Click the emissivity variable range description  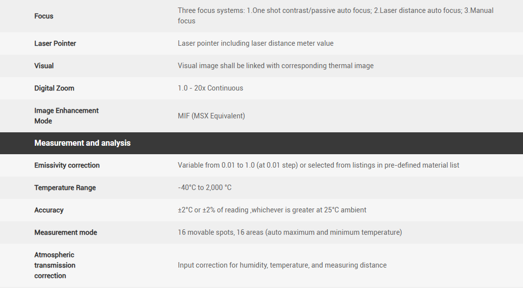click(x=318, y=165)
